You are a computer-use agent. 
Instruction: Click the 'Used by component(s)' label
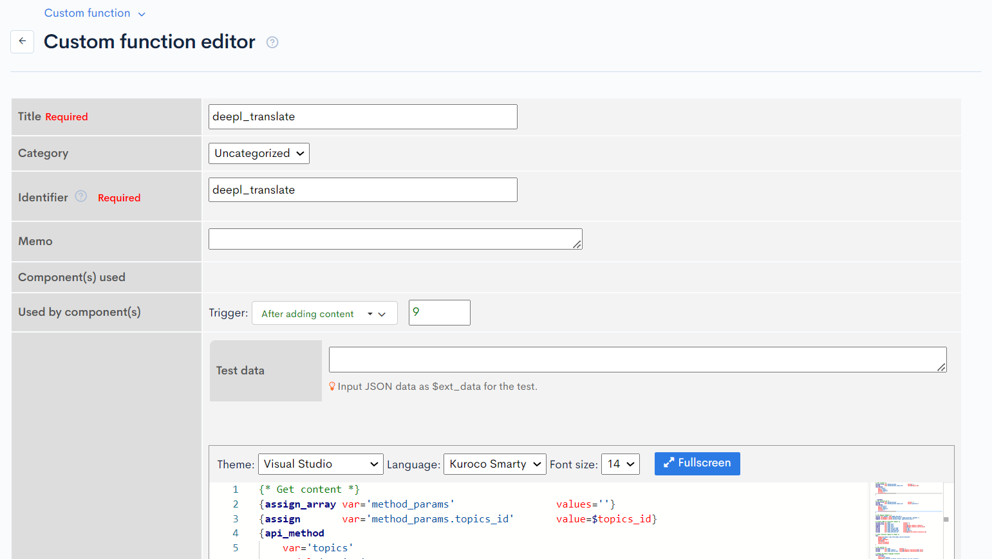79,312
